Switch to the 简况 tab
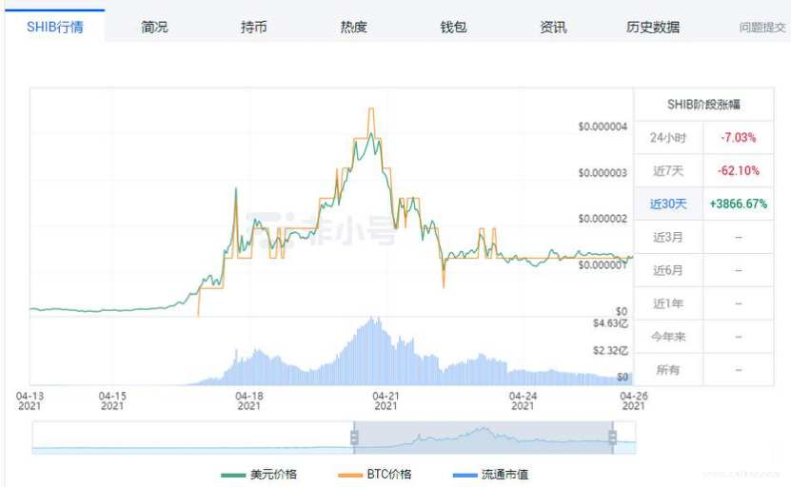This screenshot has width=791, height=487. 154,27
